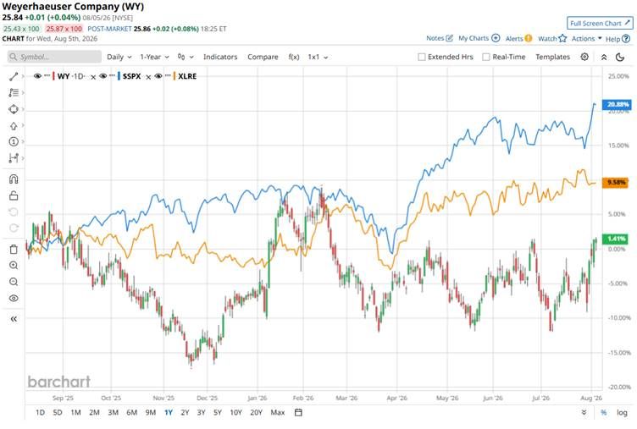Open the text annotation tool
The width and height of the screenshot is (637, 429).
14,92
